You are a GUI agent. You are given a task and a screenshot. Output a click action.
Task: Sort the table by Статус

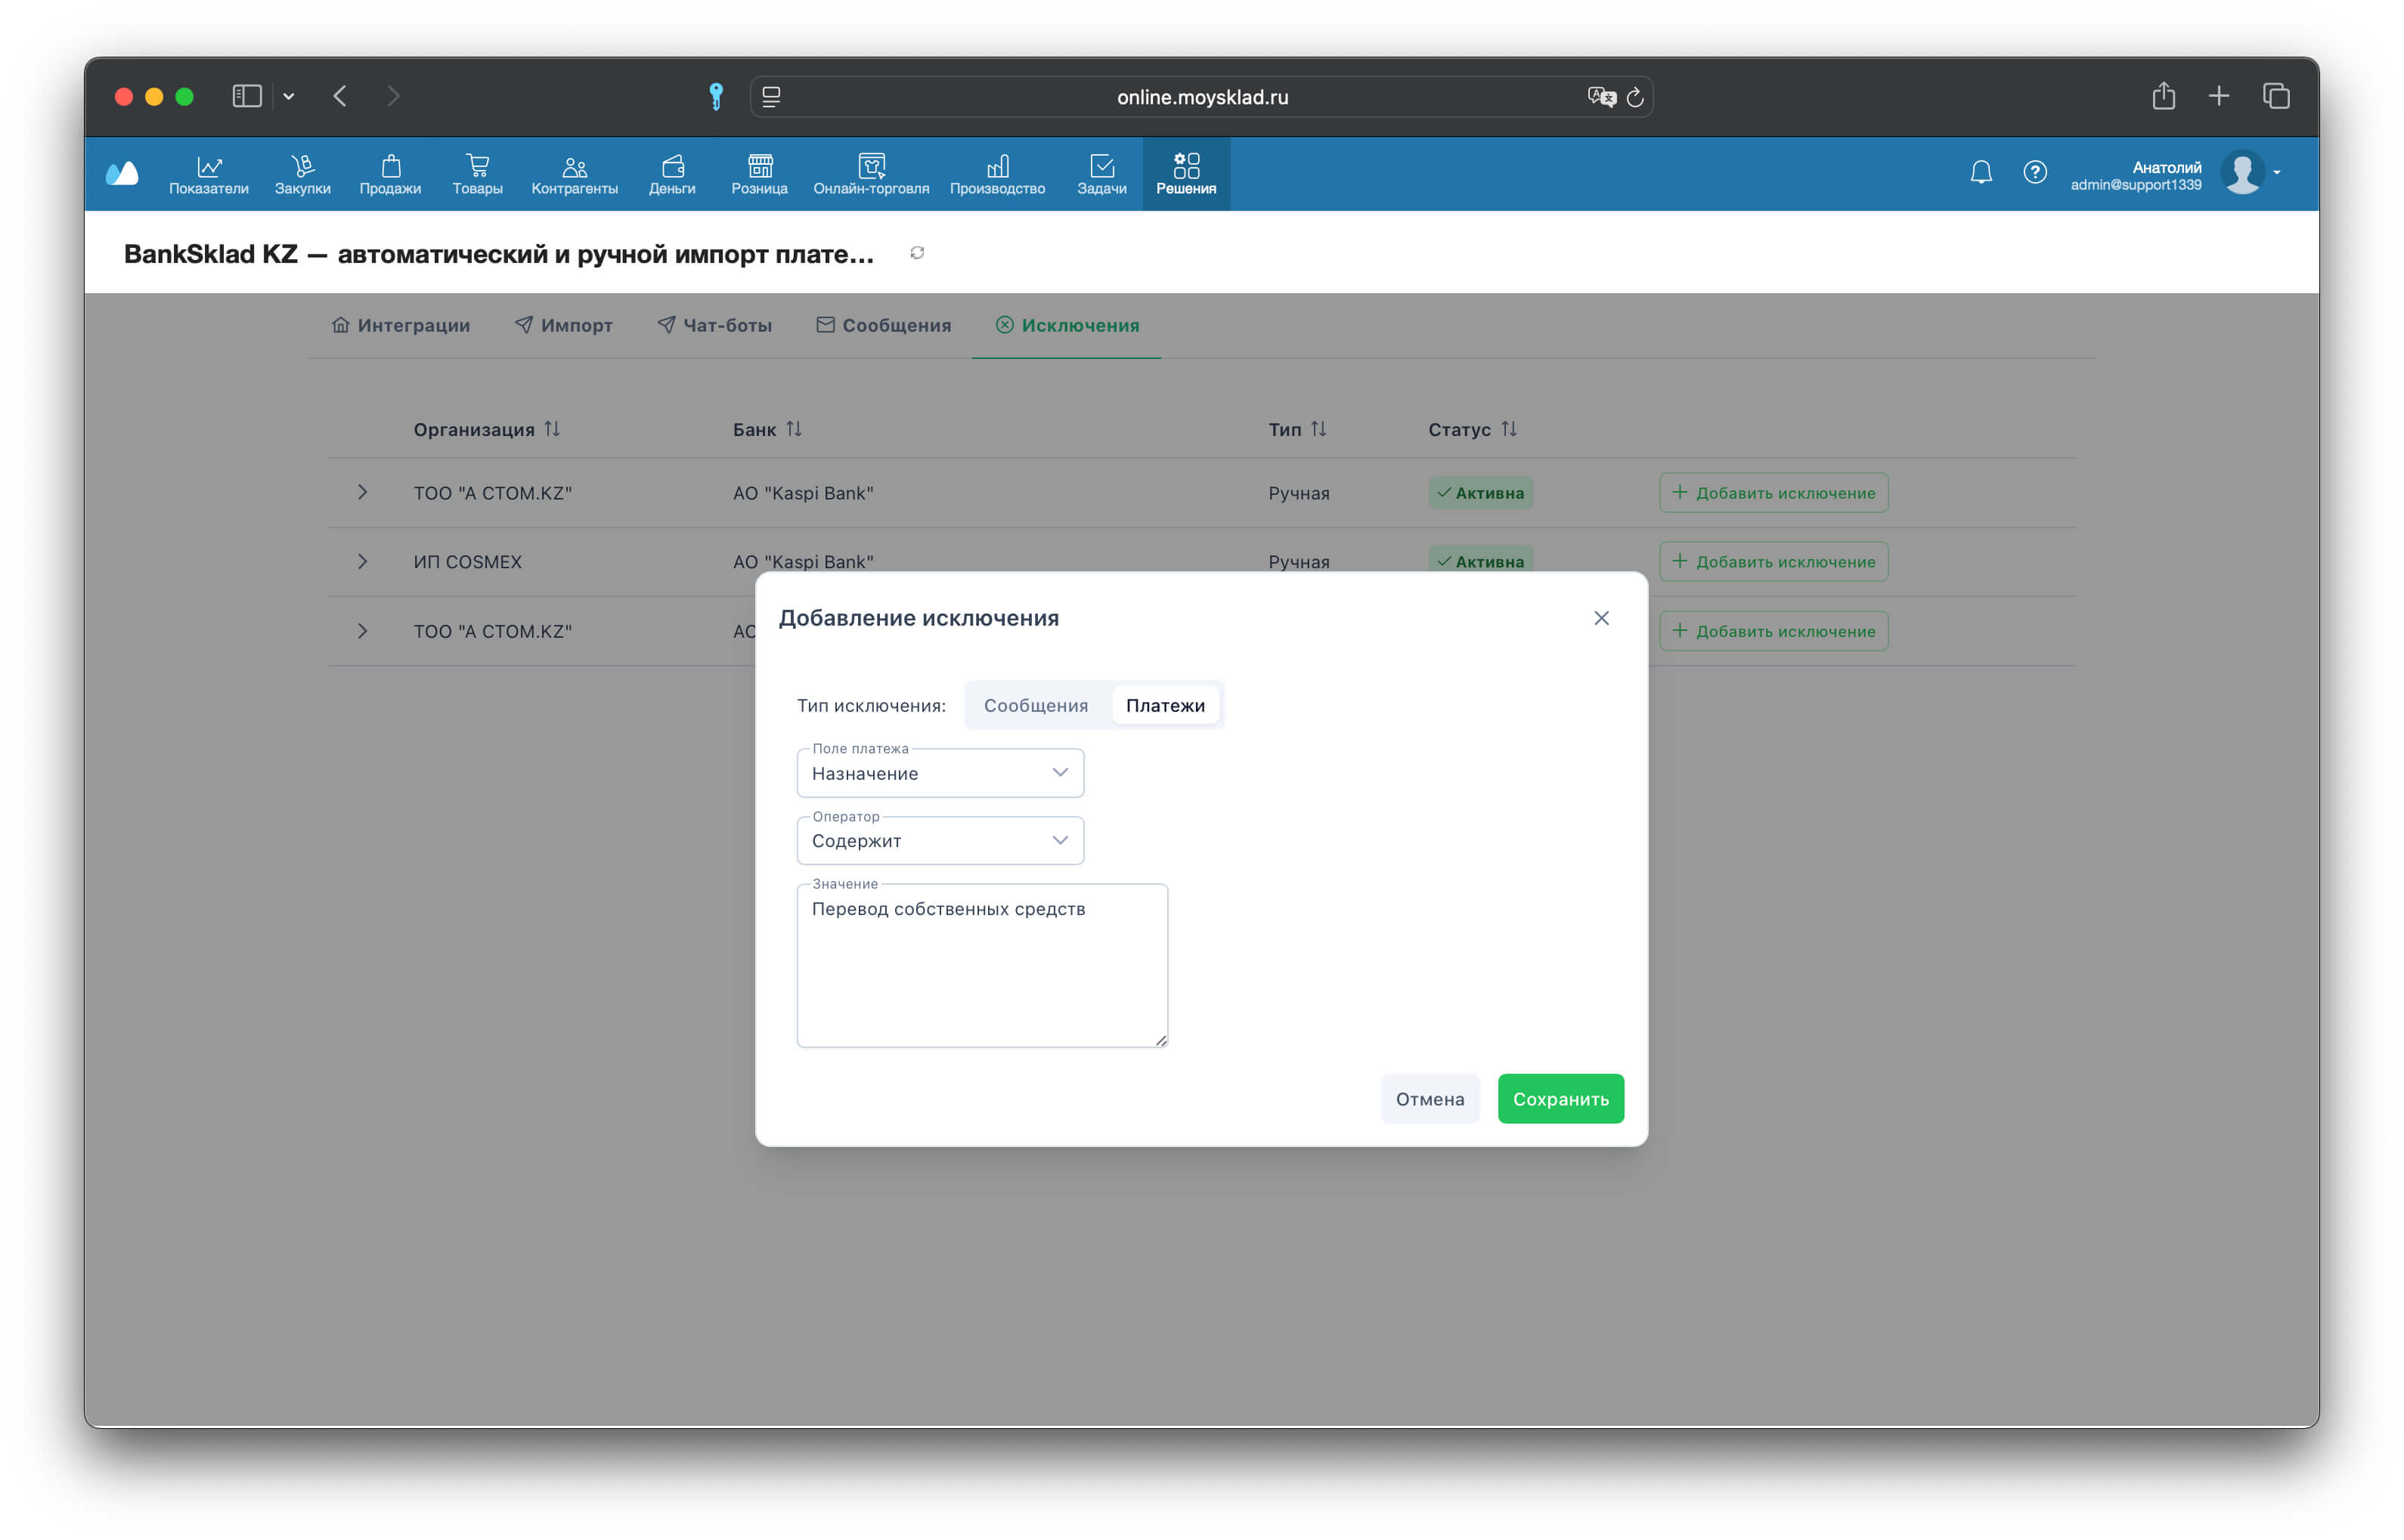click(1473, 429)
